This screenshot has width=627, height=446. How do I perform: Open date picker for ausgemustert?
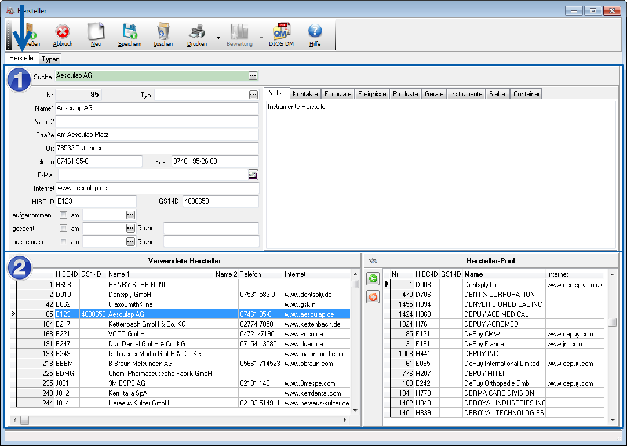pos(130,242)
